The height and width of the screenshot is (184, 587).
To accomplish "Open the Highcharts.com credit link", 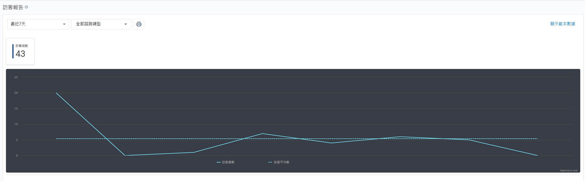I will [x=569, y=171].
